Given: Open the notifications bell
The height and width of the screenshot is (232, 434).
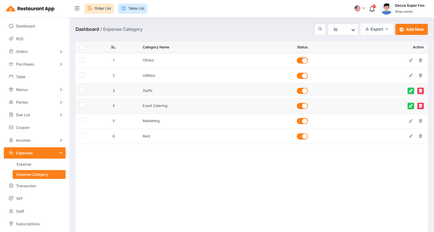Looking at the screenshot, I should coord(372,9).
